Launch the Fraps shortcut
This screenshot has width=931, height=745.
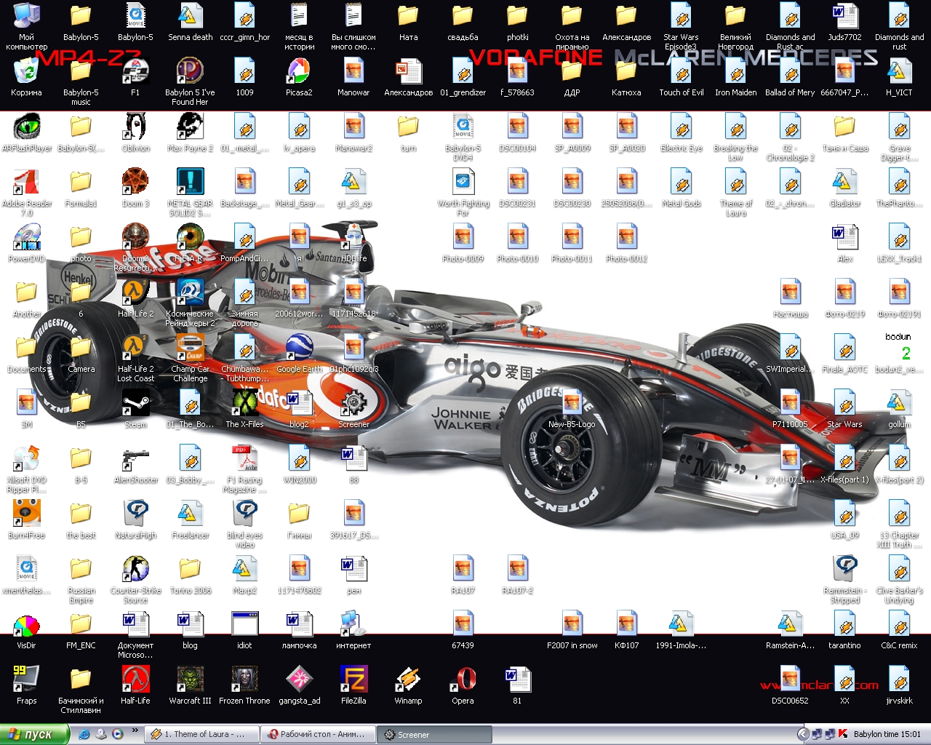(26, 685)
